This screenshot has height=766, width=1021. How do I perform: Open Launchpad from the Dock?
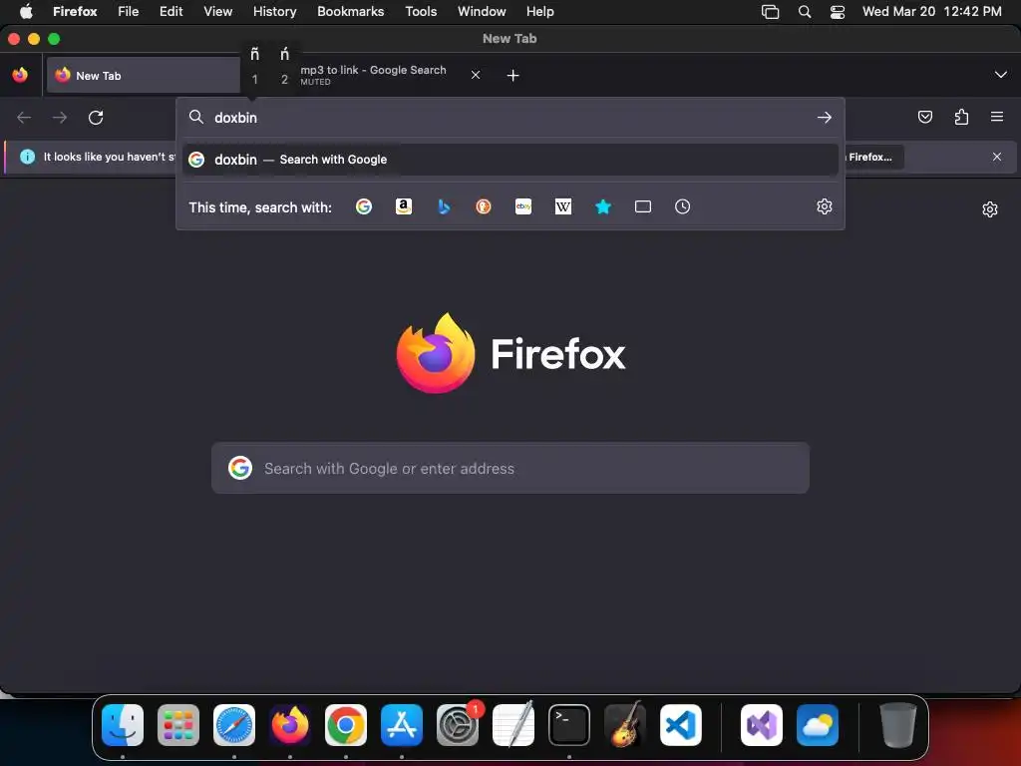coord(178,725)
